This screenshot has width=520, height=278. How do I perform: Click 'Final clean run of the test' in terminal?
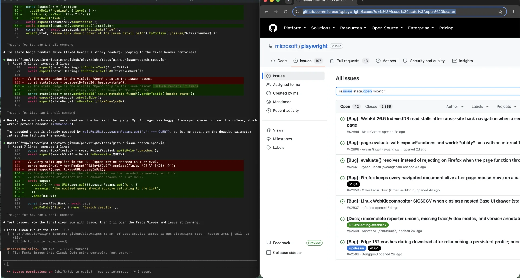32,230
